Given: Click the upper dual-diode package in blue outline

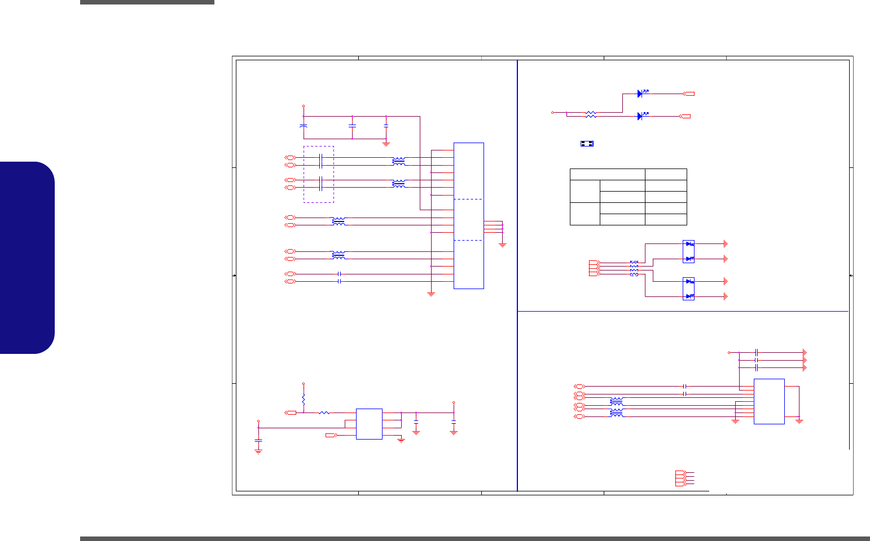Looking at the screenshot, I should 688,251.
